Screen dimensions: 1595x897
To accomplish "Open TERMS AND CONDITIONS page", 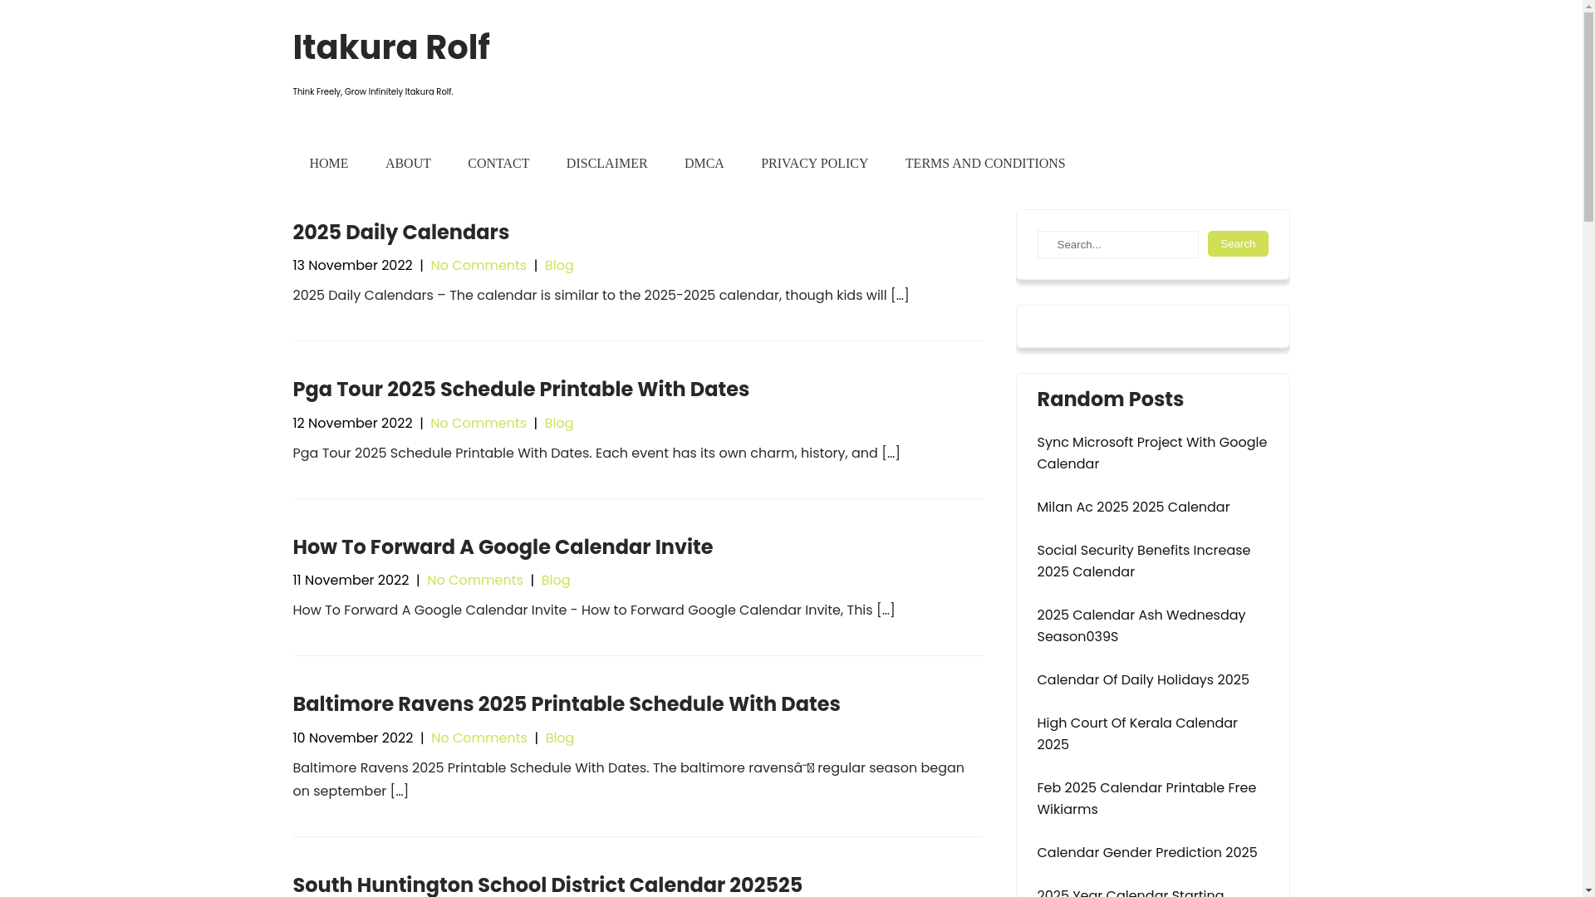I will tap(984, 164).
